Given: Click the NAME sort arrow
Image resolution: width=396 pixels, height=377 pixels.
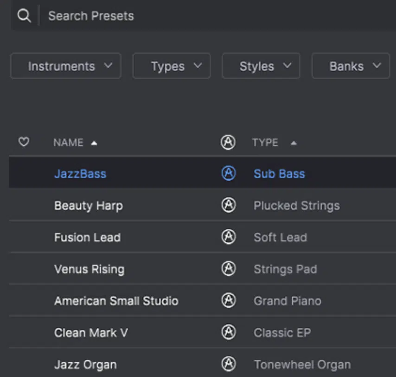Looking at the screenshot, I should click(x=94, y=143).
